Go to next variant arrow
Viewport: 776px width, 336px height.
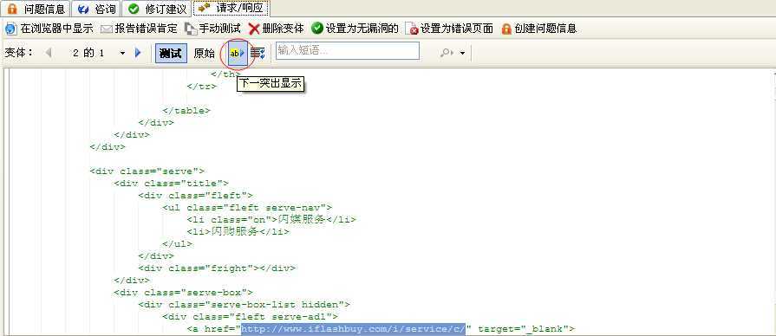138,52
